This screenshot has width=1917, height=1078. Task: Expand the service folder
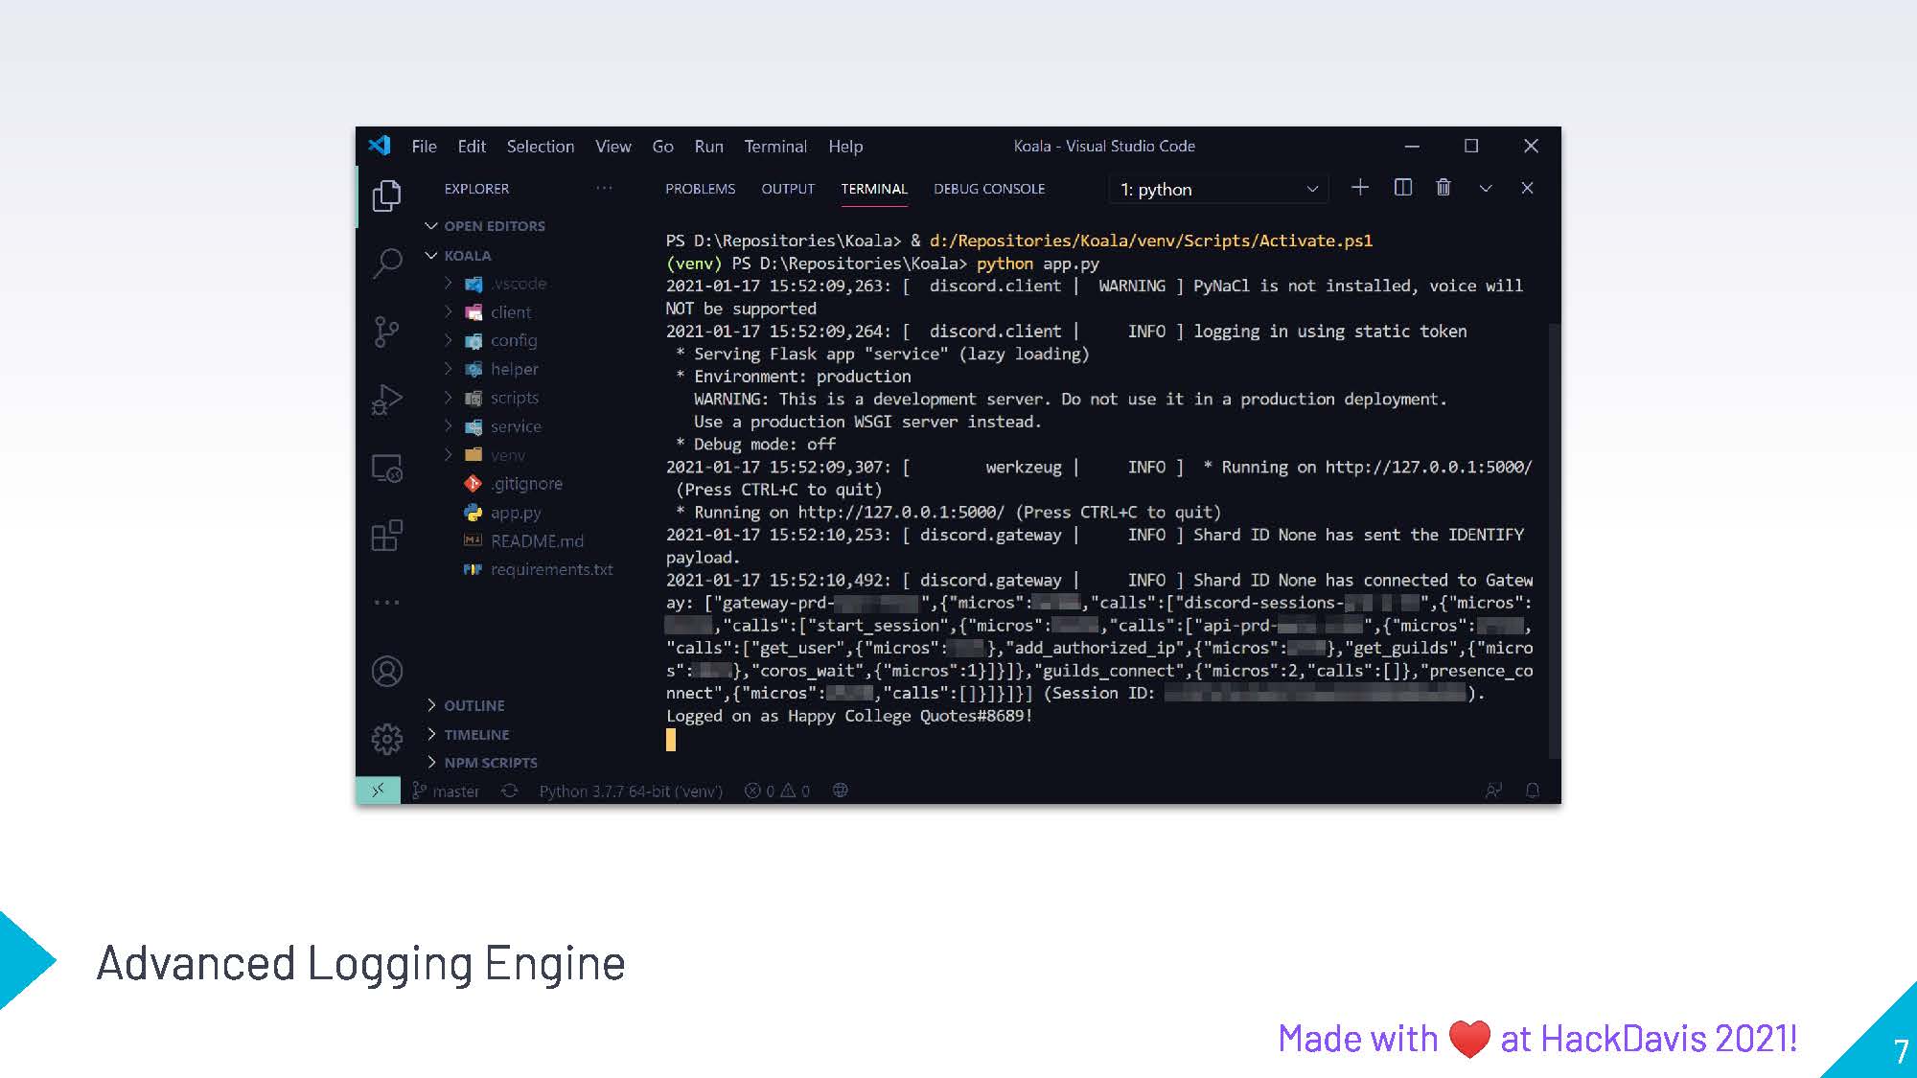click(516, 426)
